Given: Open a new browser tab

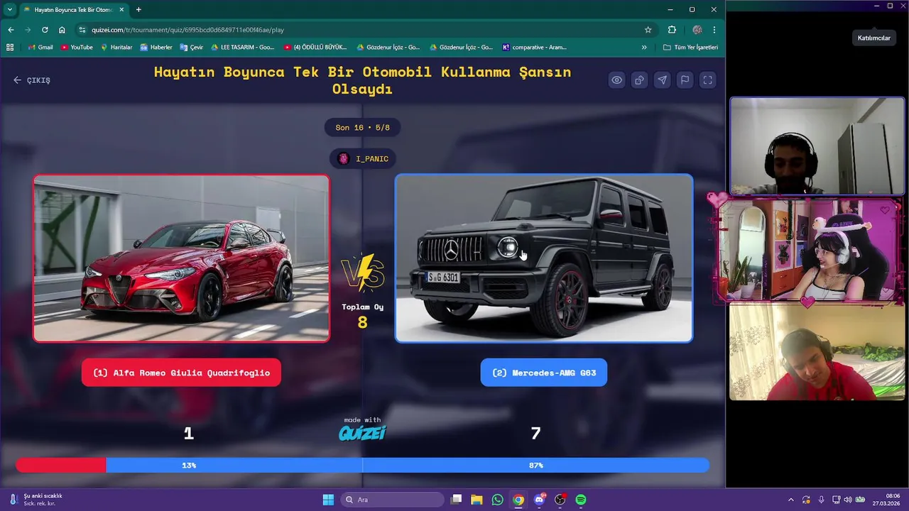Looking at the screenshot, I should [x=138, y=10].
